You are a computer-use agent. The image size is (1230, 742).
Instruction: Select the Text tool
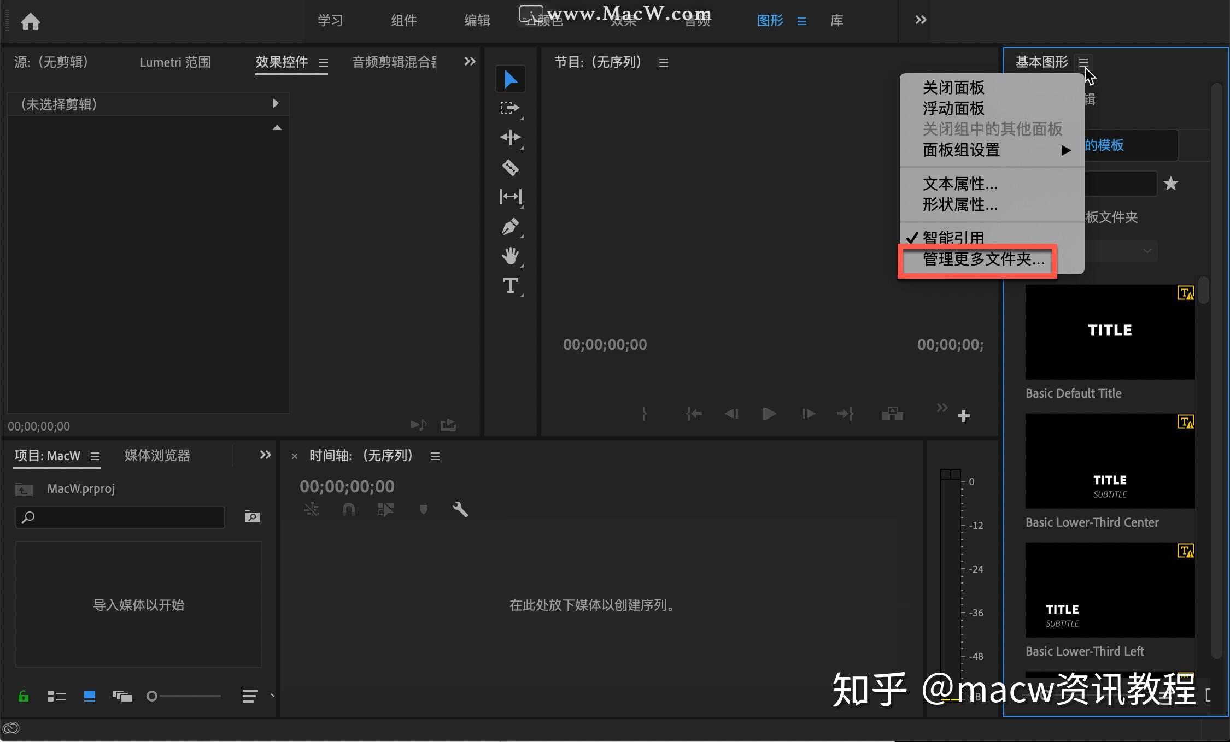[511, 285]
